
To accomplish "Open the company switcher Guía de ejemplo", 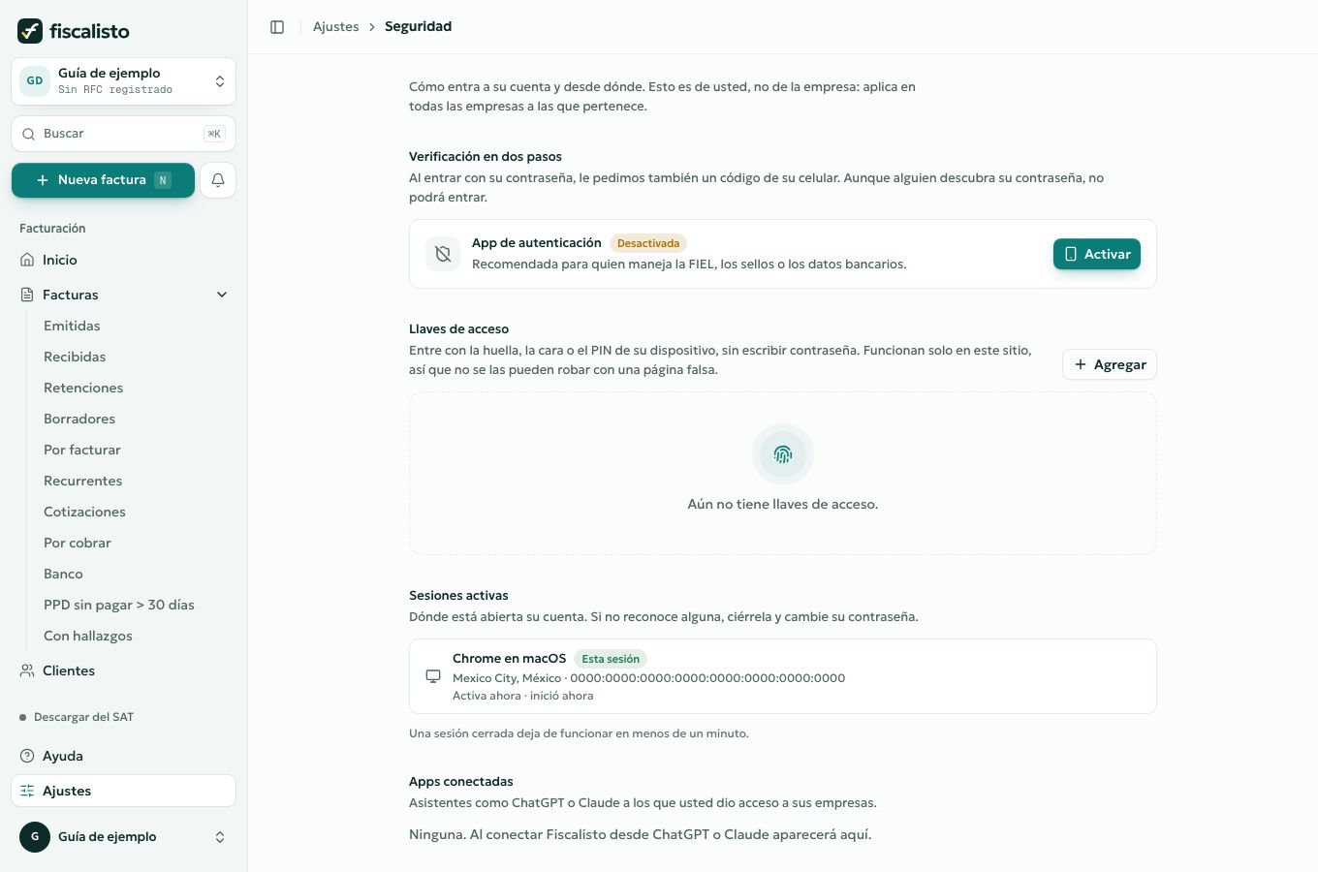I will [x=123, y=80].
